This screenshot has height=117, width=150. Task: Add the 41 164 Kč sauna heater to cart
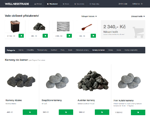21,36
